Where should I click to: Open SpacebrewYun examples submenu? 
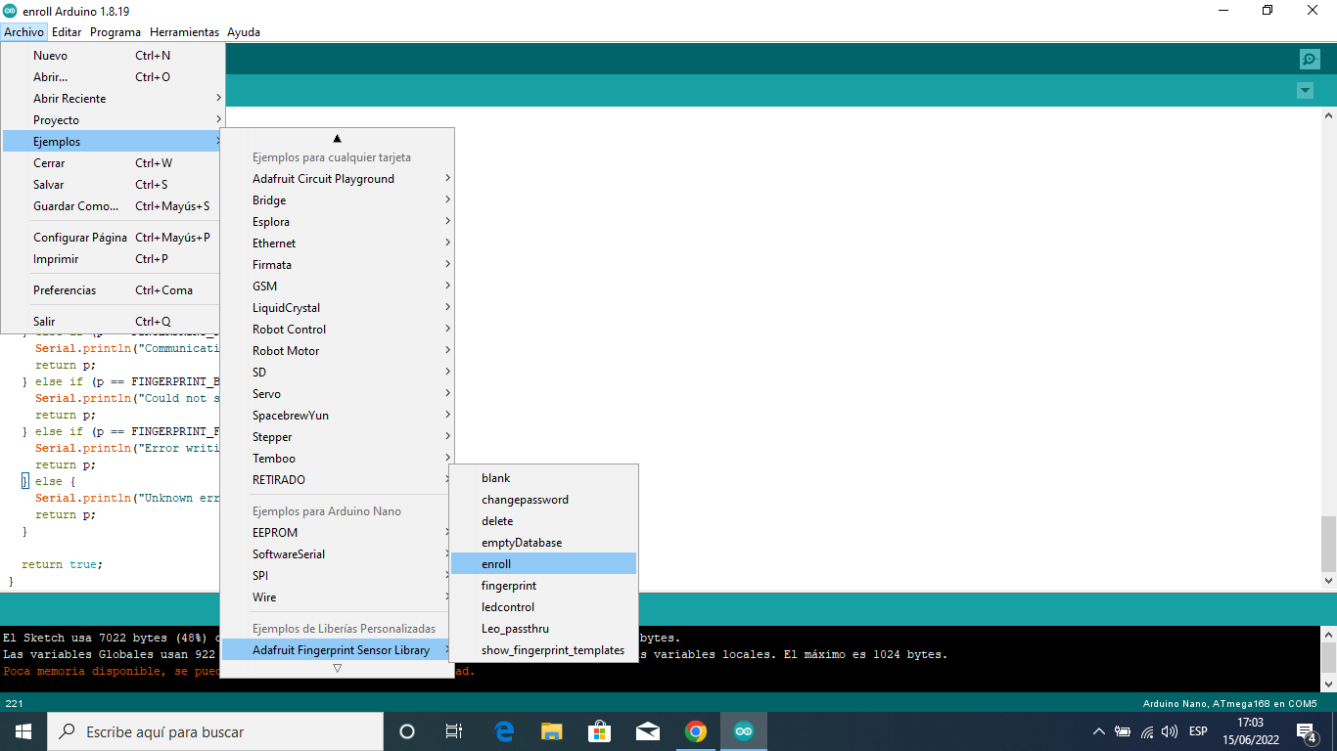[x=338, y=416]
